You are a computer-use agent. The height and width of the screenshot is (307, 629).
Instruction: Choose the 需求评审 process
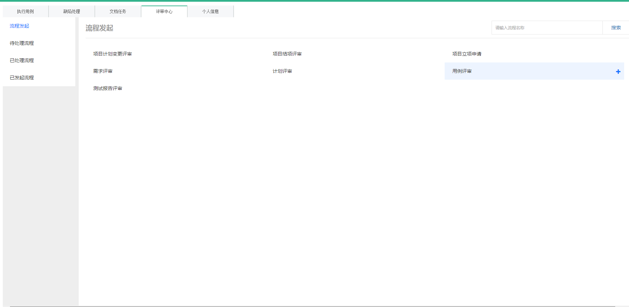103,71
